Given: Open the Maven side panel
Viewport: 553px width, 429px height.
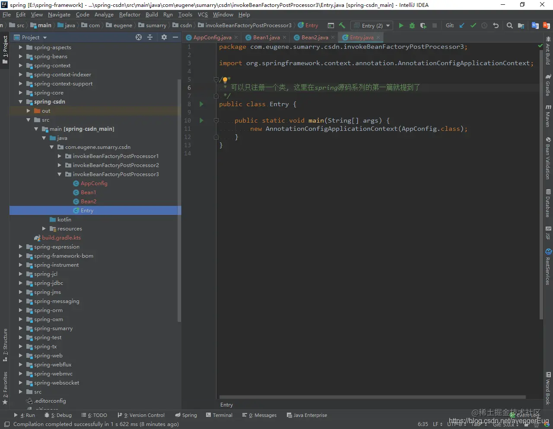Looking at the screenshot, I should [548, 116].
